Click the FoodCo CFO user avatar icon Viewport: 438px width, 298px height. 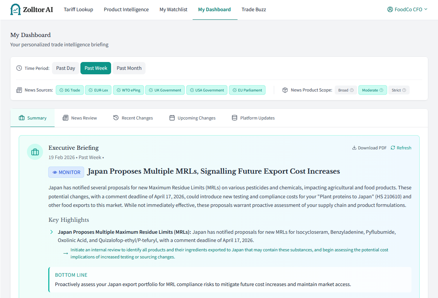(x=390, y=9)
